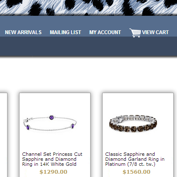Click the blank white area above product cards
177x177 pixels.
tap(88, 75)
